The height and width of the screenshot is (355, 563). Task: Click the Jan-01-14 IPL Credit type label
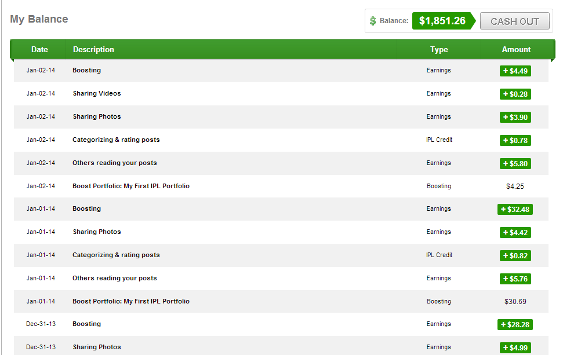click(439, 255)
